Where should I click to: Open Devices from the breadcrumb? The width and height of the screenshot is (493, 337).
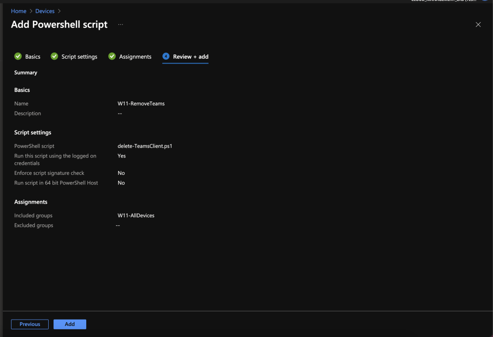point(45,11)
